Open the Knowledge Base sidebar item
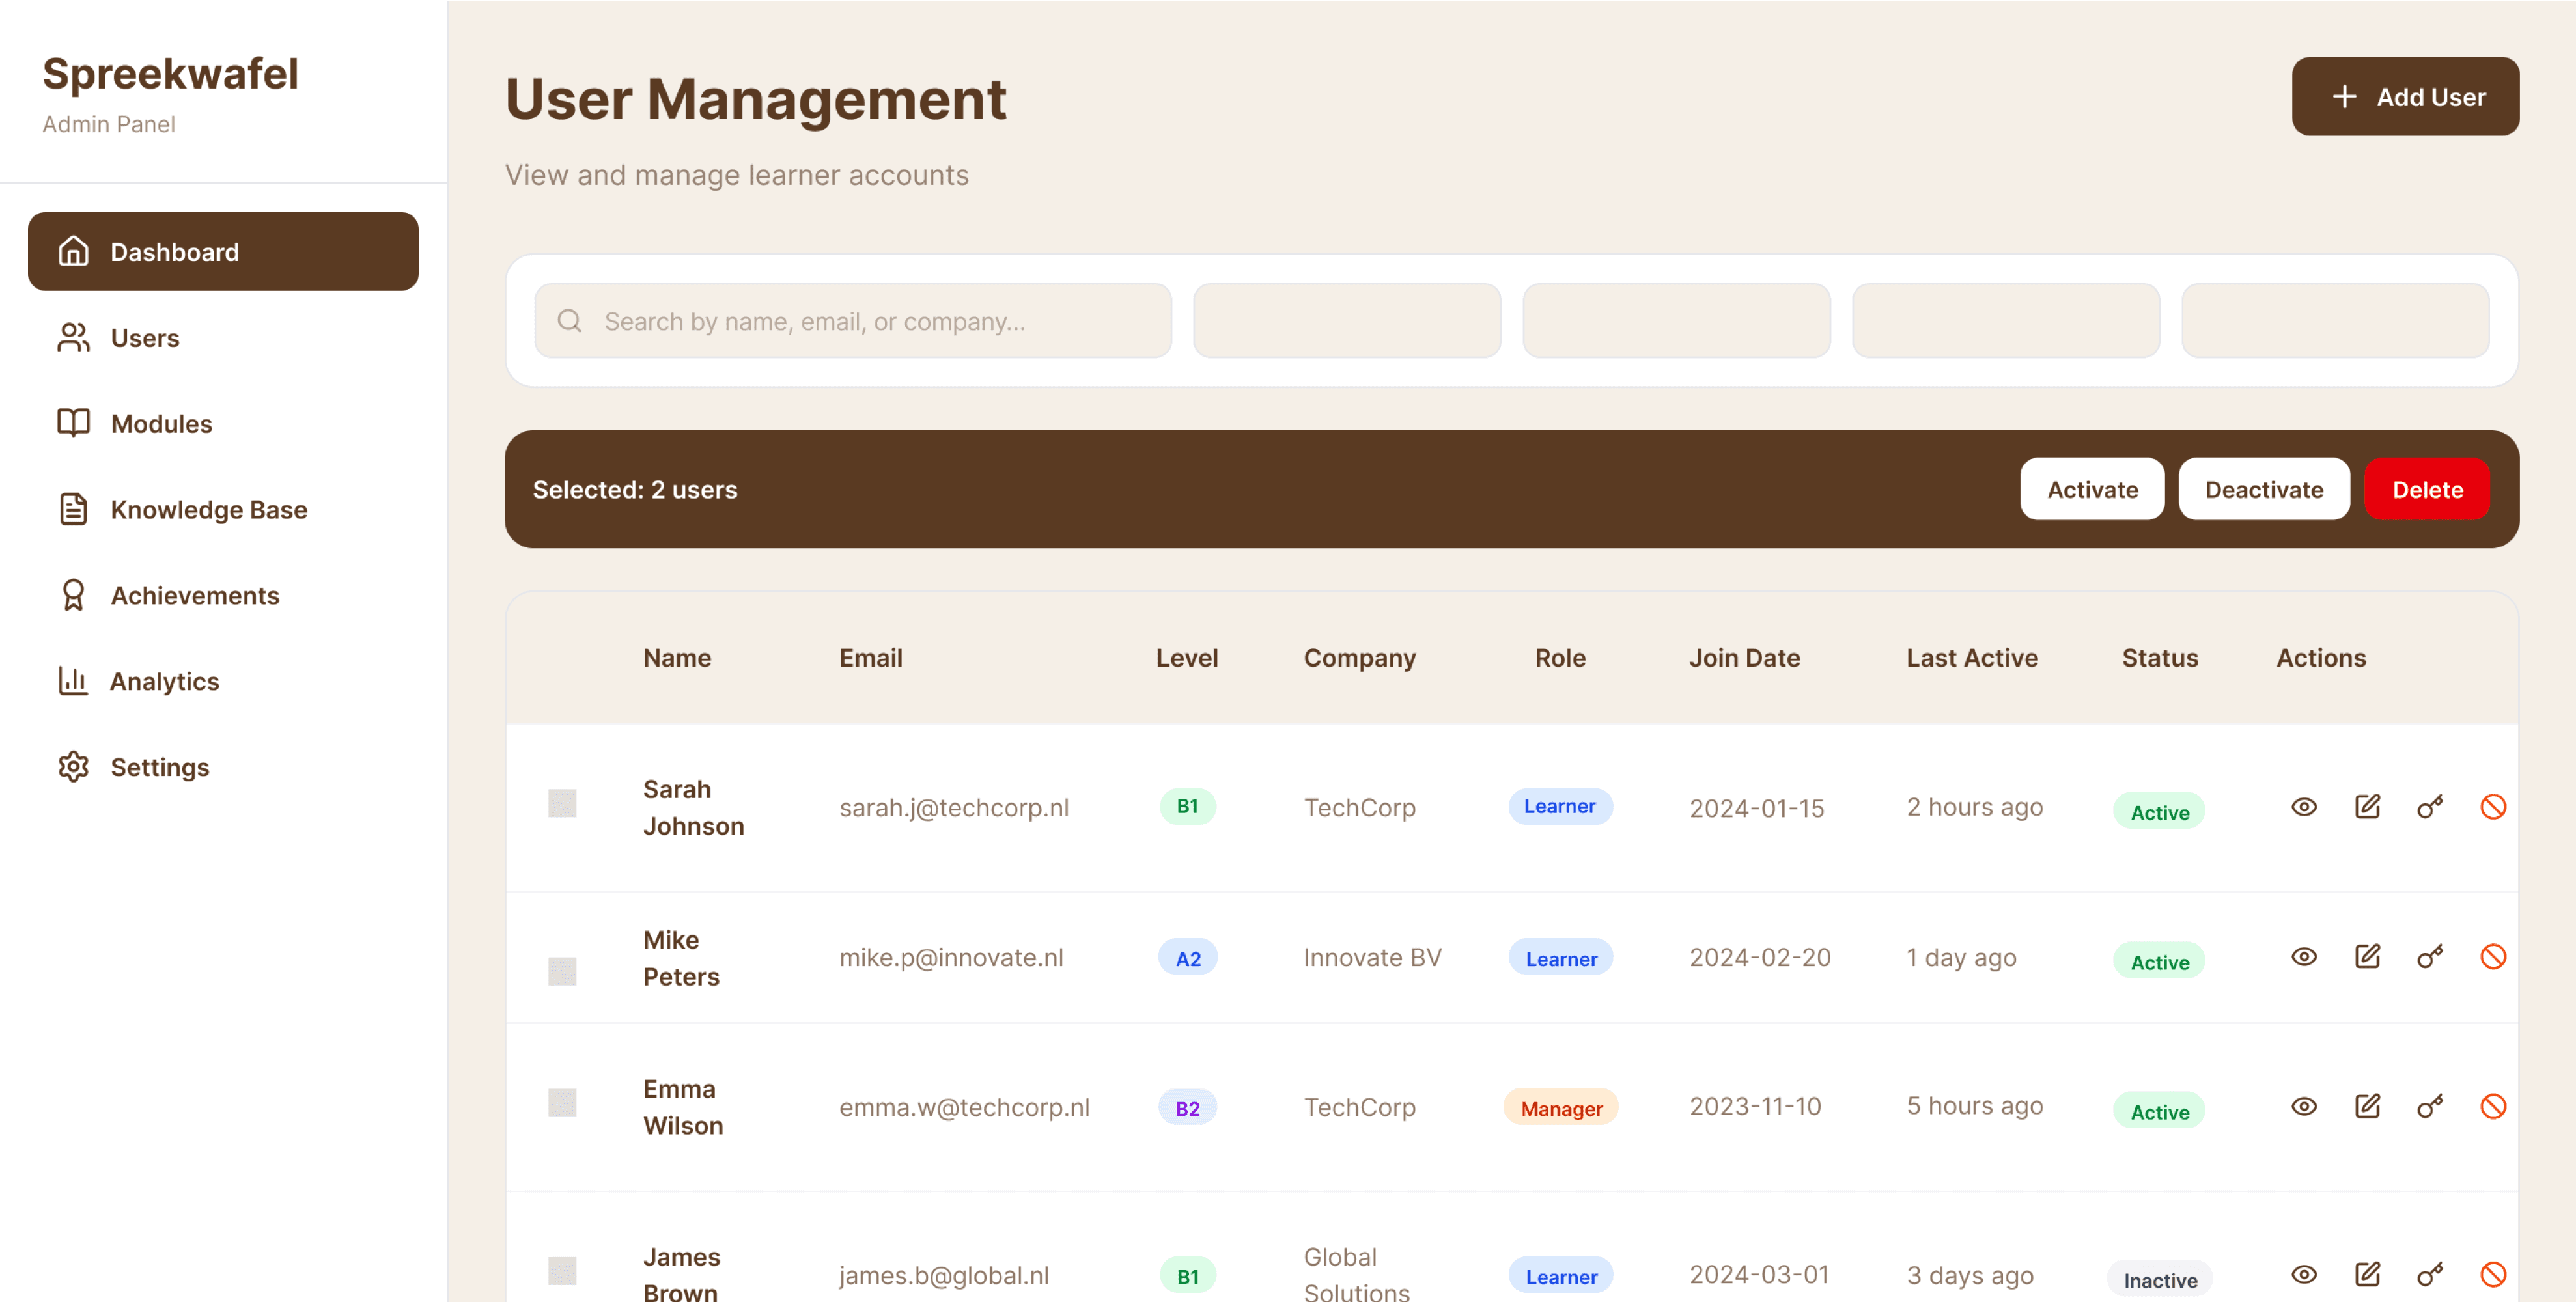The image size is (2576, 1302). 208,509
